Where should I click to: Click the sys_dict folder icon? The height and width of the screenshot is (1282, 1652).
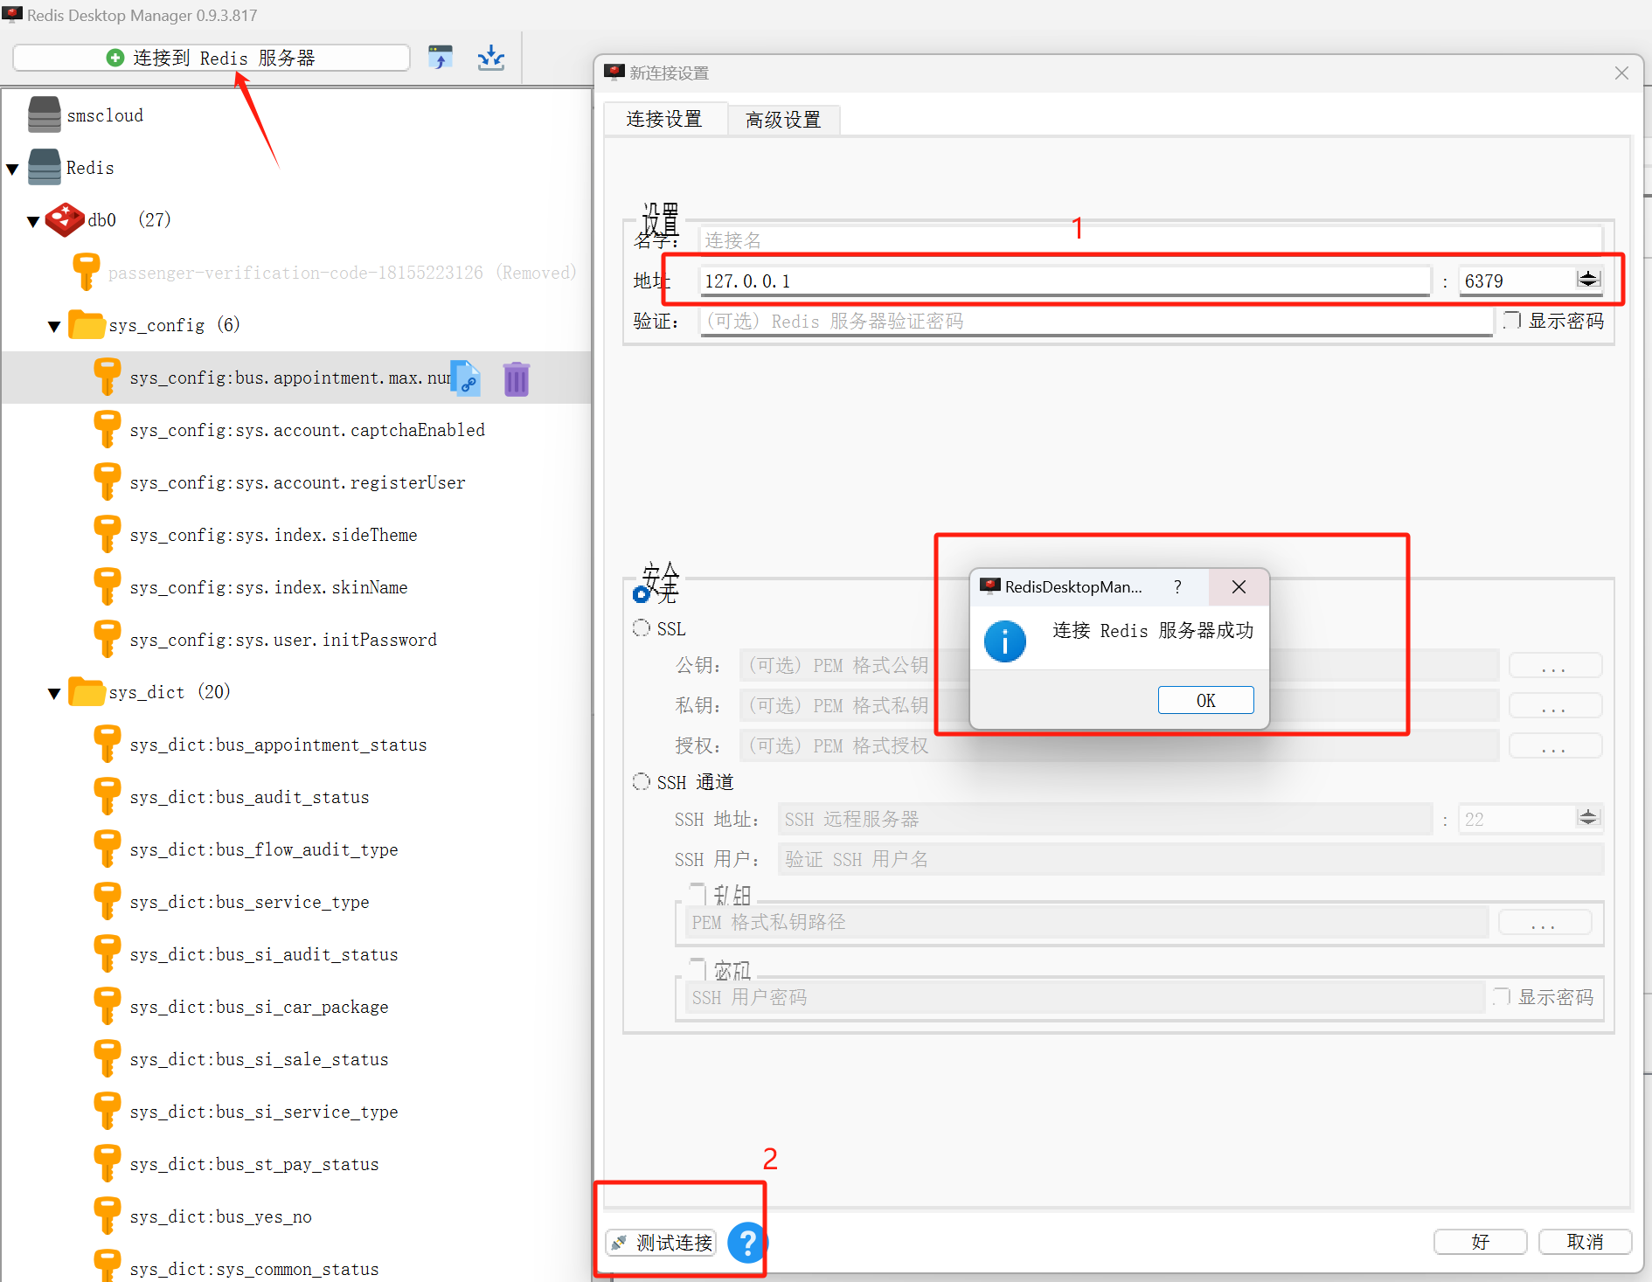click(87, 691)
